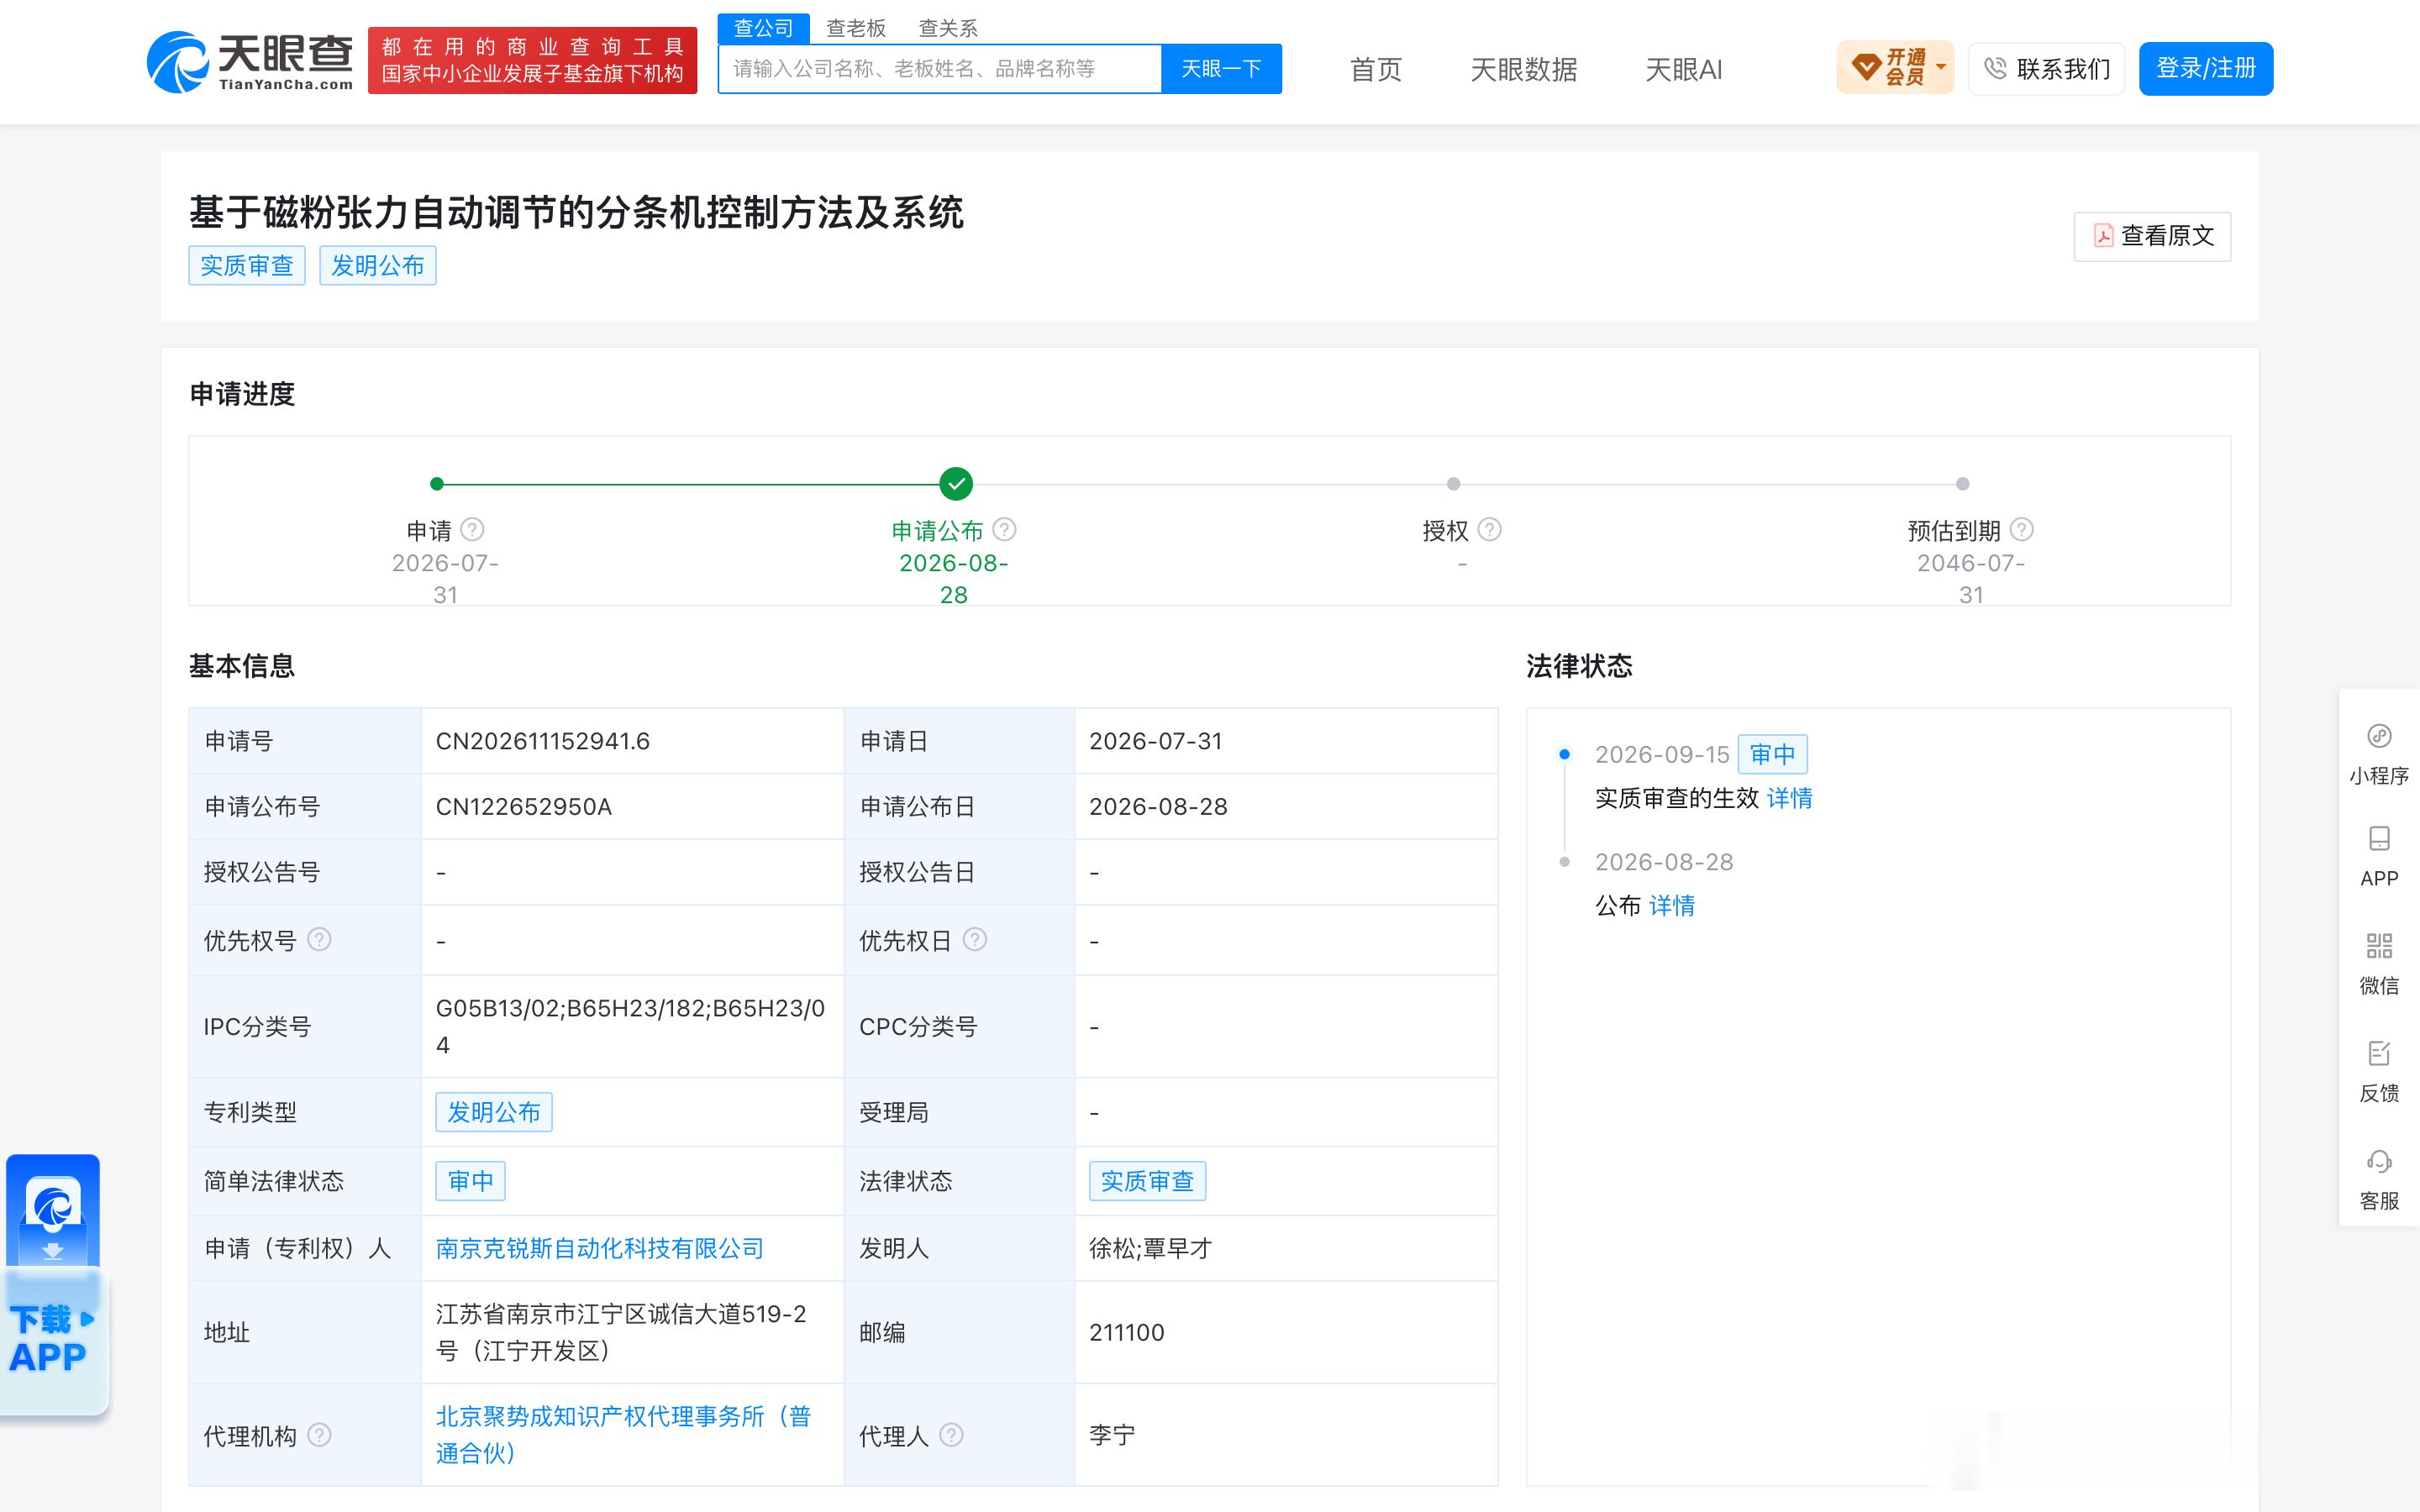Screen dimensions: 2420x1512
Task: Click the help icon next to 申请 step
Action: point(473,529)
